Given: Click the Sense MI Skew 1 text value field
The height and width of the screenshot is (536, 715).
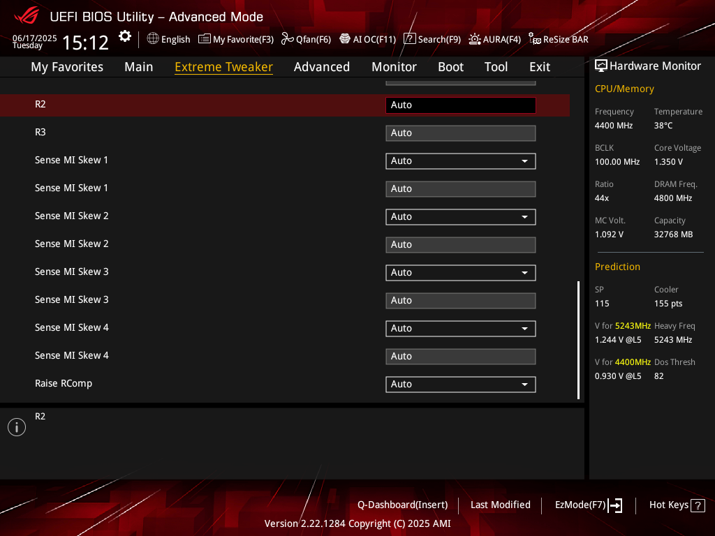Looking at the screenshot, I should tap(461, 189).
